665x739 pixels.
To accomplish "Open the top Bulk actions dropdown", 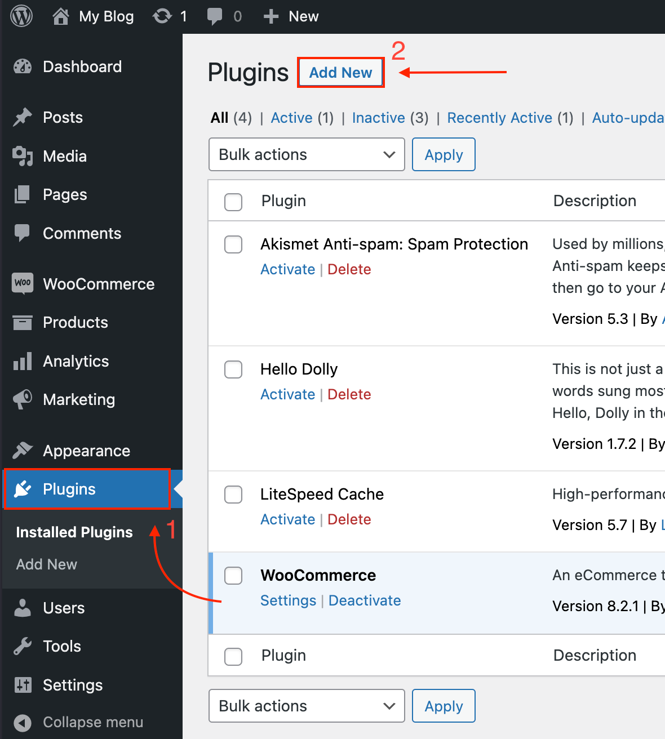I will point(307,154).
